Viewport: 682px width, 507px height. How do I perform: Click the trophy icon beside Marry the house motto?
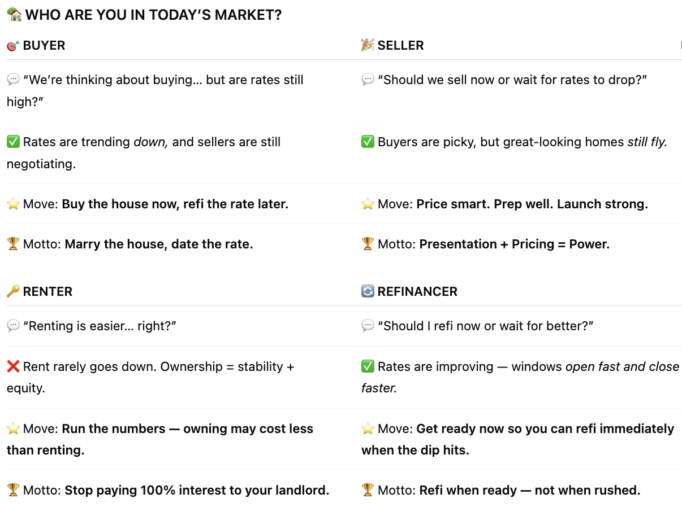point(13,244)
